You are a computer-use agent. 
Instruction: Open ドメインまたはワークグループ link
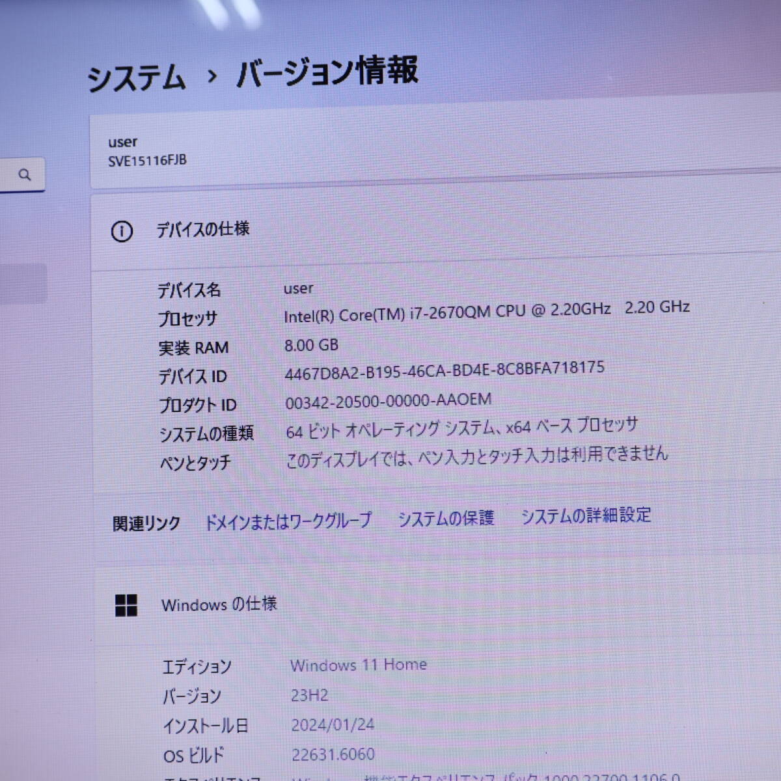tap(288, 521)
